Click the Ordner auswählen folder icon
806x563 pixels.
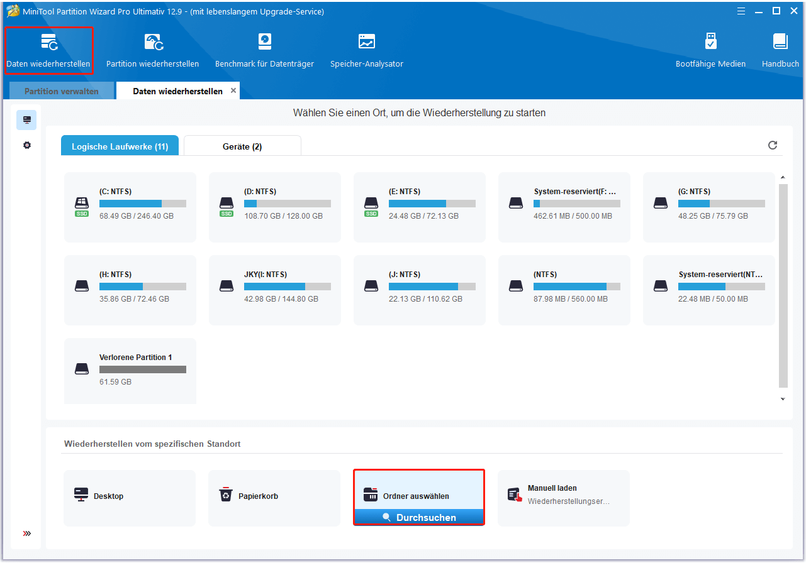click(x=371, y=495)
